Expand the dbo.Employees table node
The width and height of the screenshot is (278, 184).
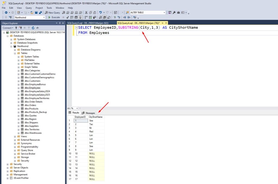point(19,88)
